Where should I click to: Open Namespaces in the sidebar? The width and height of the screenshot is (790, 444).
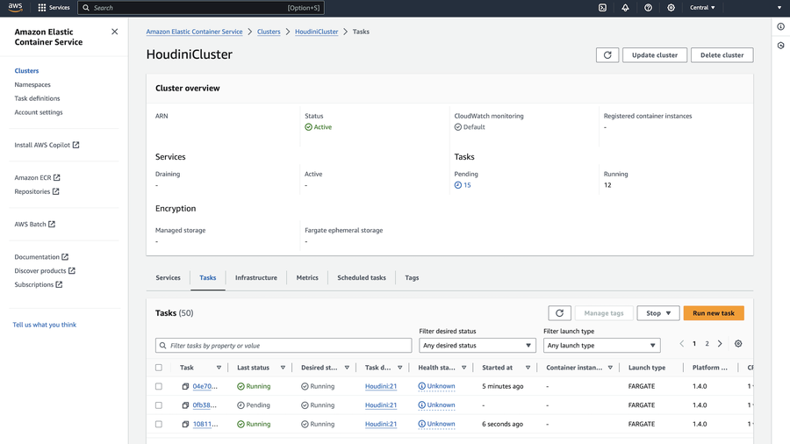[32, 84]
